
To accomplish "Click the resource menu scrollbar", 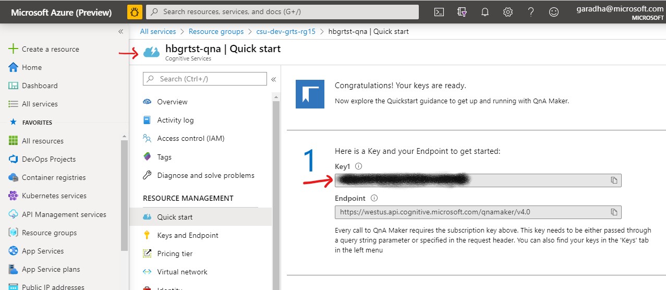I will coord(276,196).
